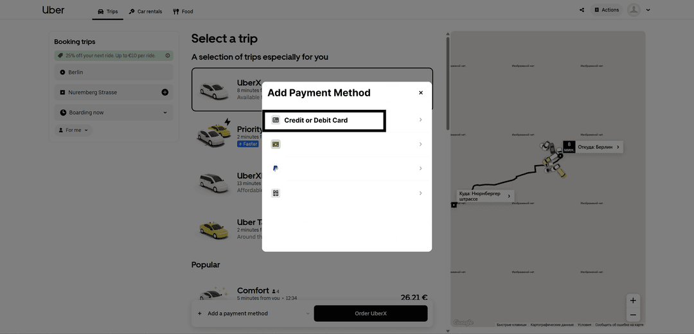
Task: Click the Uber logo
Action: coord(53,10)
